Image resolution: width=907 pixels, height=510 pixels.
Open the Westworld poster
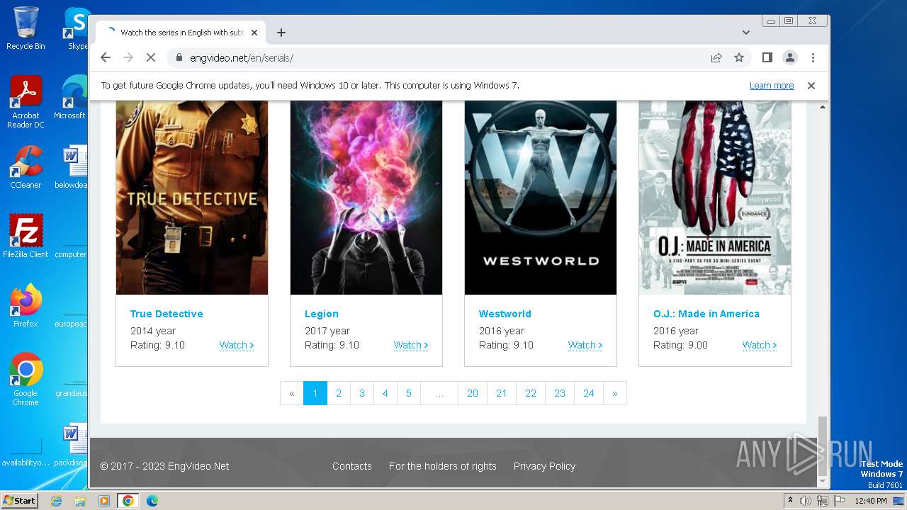[541, 198]
